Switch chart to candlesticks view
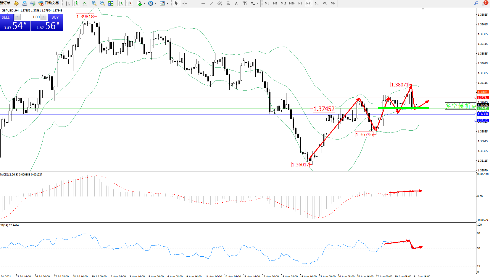Image resolution: width=490 pixels, height=277 pixels. [76, 3]
